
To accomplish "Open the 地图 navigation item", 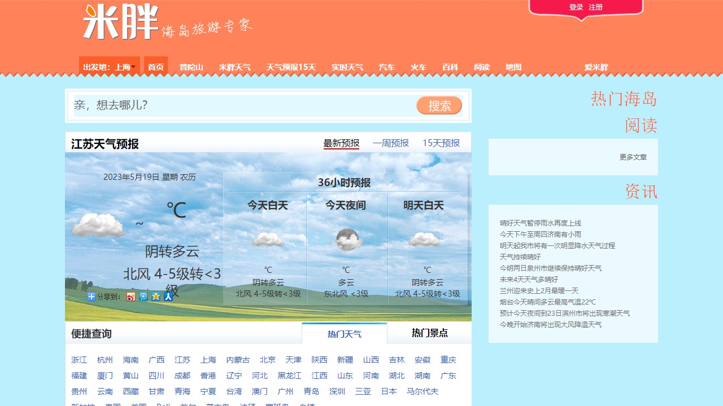I will (x=515, y=67).
